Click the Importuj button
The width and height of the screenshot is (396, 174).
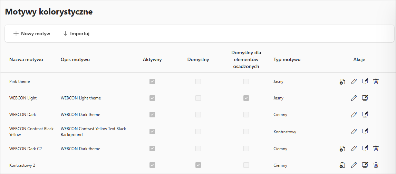[x=76, y=33]
